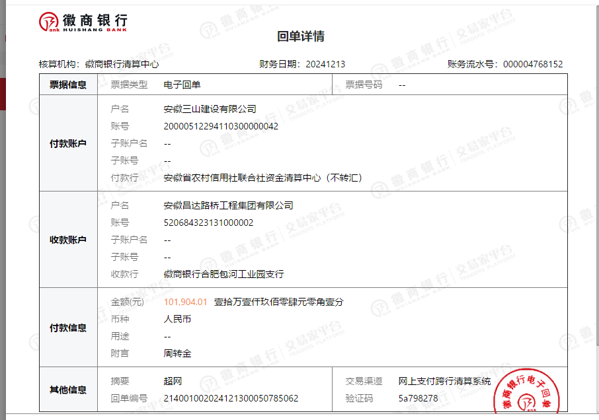Click the channel value 网上支付跨行清算系统
Screen dimensions: 599x420
(444, 381)
